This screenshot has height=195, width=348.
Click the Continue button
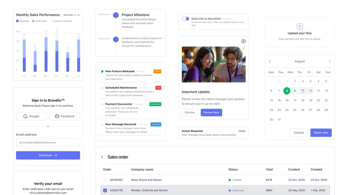[x=48, y=155]
